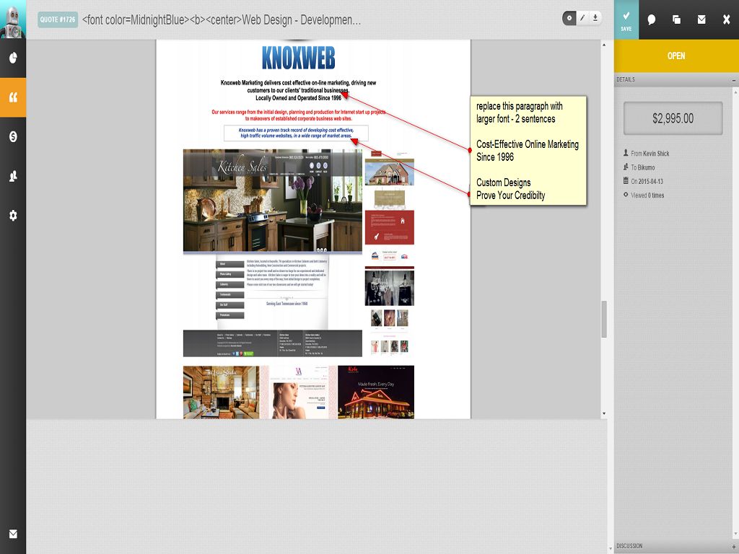This screenshot has height=554, width=739.
Task: Open the settings gear in sidebar
Action: point(13,215)
